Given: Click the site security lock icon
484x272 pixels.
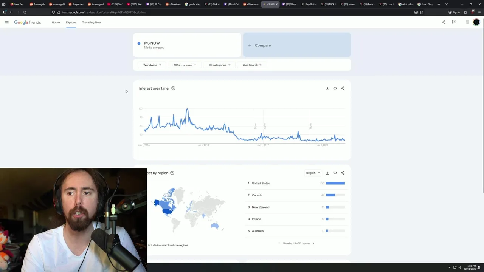Looking at the screenshot, I should 59,12.
